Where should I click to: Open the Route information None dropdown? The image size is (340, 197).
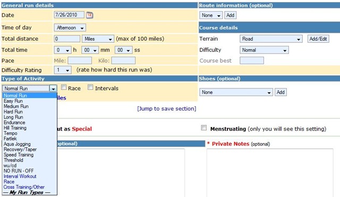(211, 15)
